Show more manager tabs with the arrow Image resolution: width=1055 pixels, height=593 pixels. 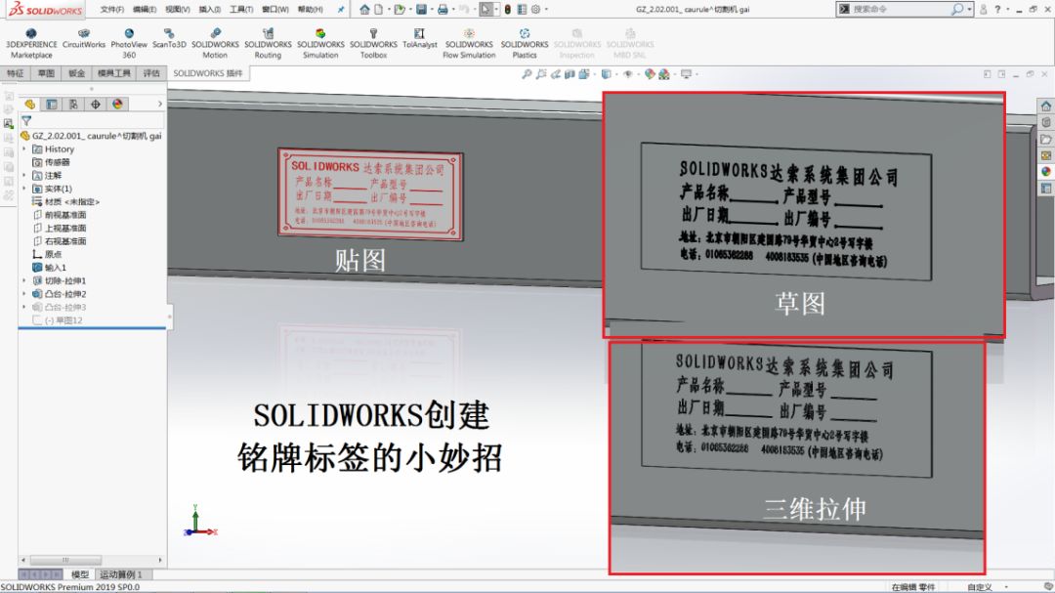tap(159, 104)
